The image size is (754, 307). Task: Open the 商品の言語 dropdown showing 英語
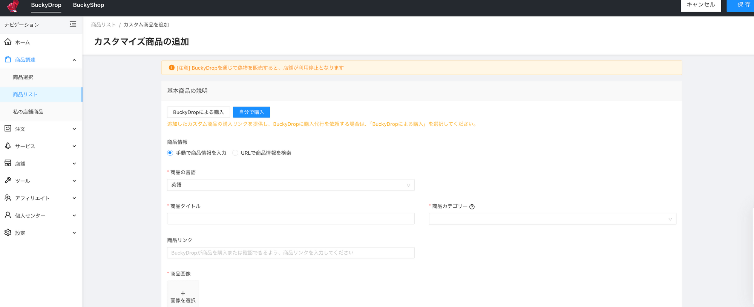tap(291, 185)
